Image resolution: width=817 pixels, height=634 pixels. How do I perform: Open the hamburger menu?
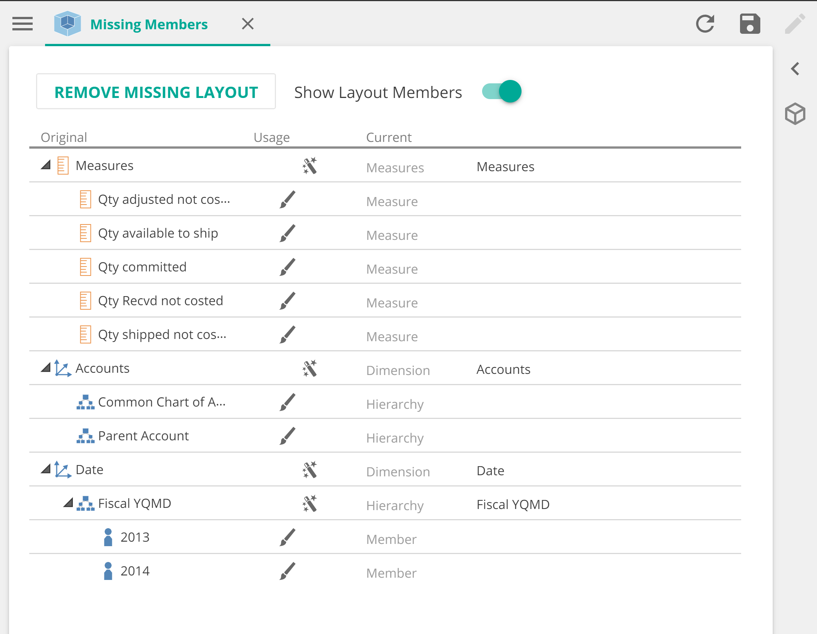(23, 24)
